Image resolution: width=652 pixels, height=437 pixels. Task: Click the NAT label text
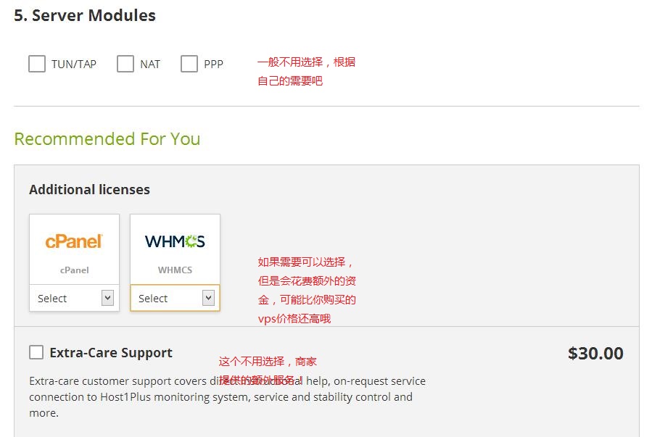tap(150, 64)
